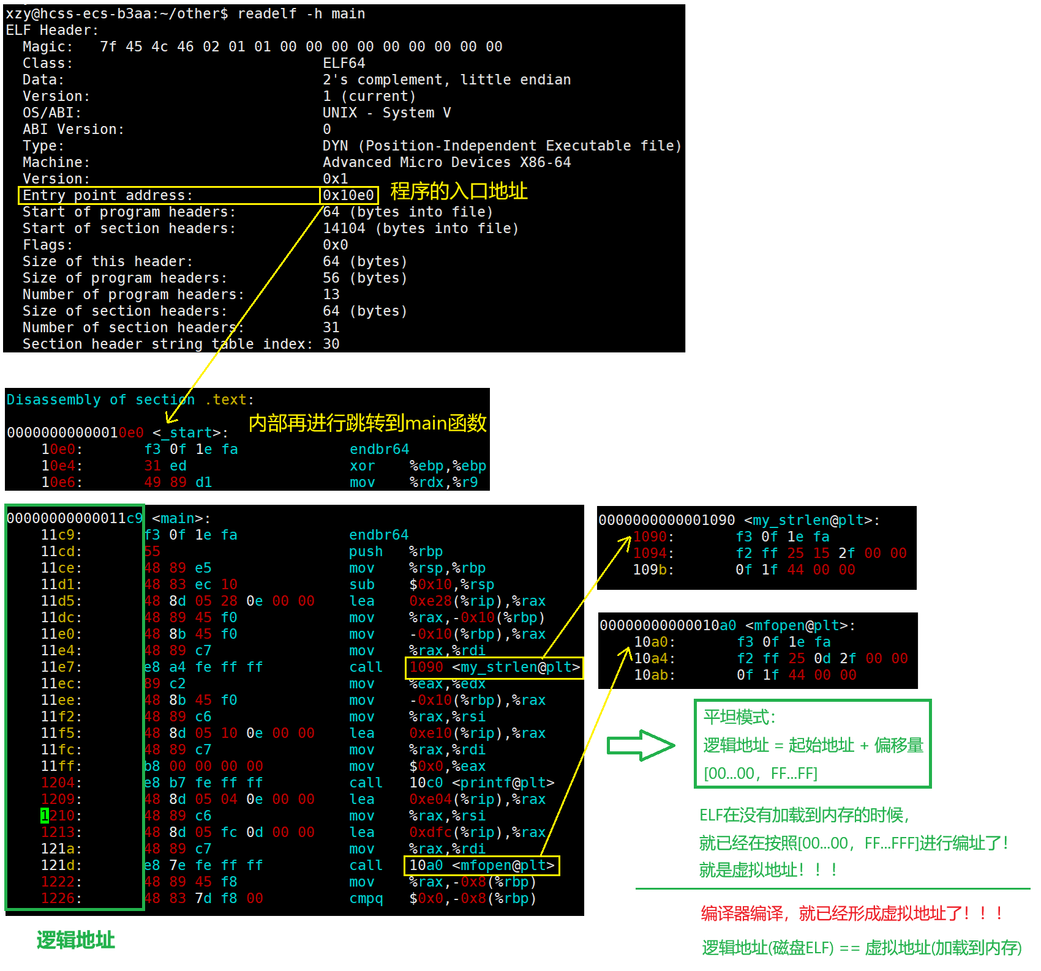Click address '10ab:' in mfopen plt block

(655, 675)
